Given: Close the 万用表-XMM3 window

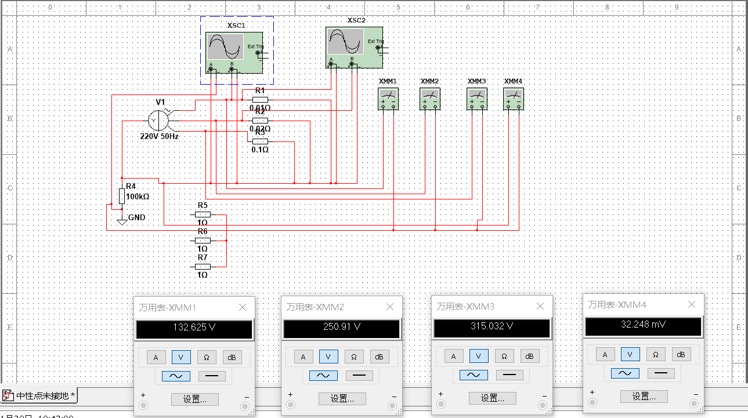Looking at the screenshot, I should click(x=541, y=306).
